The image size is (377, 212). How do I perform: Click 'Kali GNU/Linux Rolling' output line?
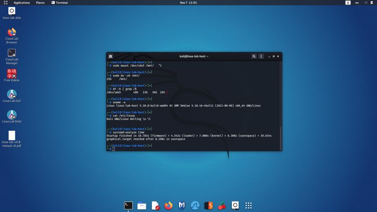(x=129, y=119)
